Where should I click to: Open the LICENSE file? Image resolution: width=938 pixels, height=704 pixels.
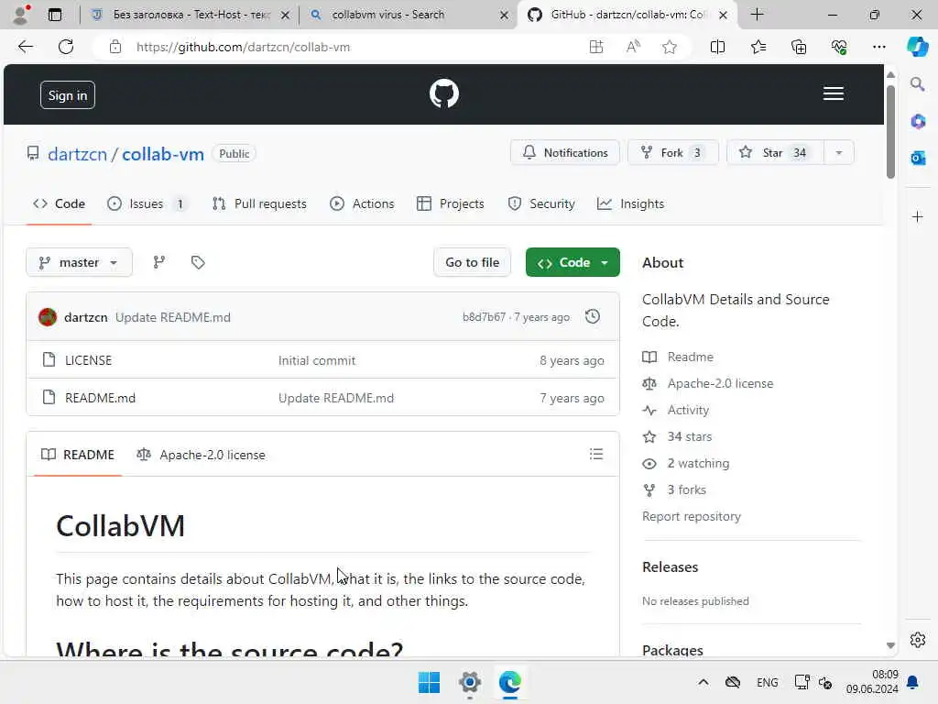89,360
